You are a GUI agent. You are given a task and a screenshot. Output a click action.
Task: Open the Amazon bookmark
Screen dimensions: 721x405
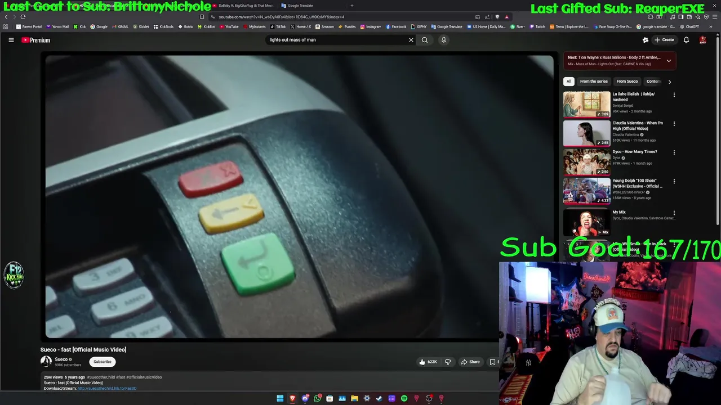pyautogui.click(x=324, y=26)
